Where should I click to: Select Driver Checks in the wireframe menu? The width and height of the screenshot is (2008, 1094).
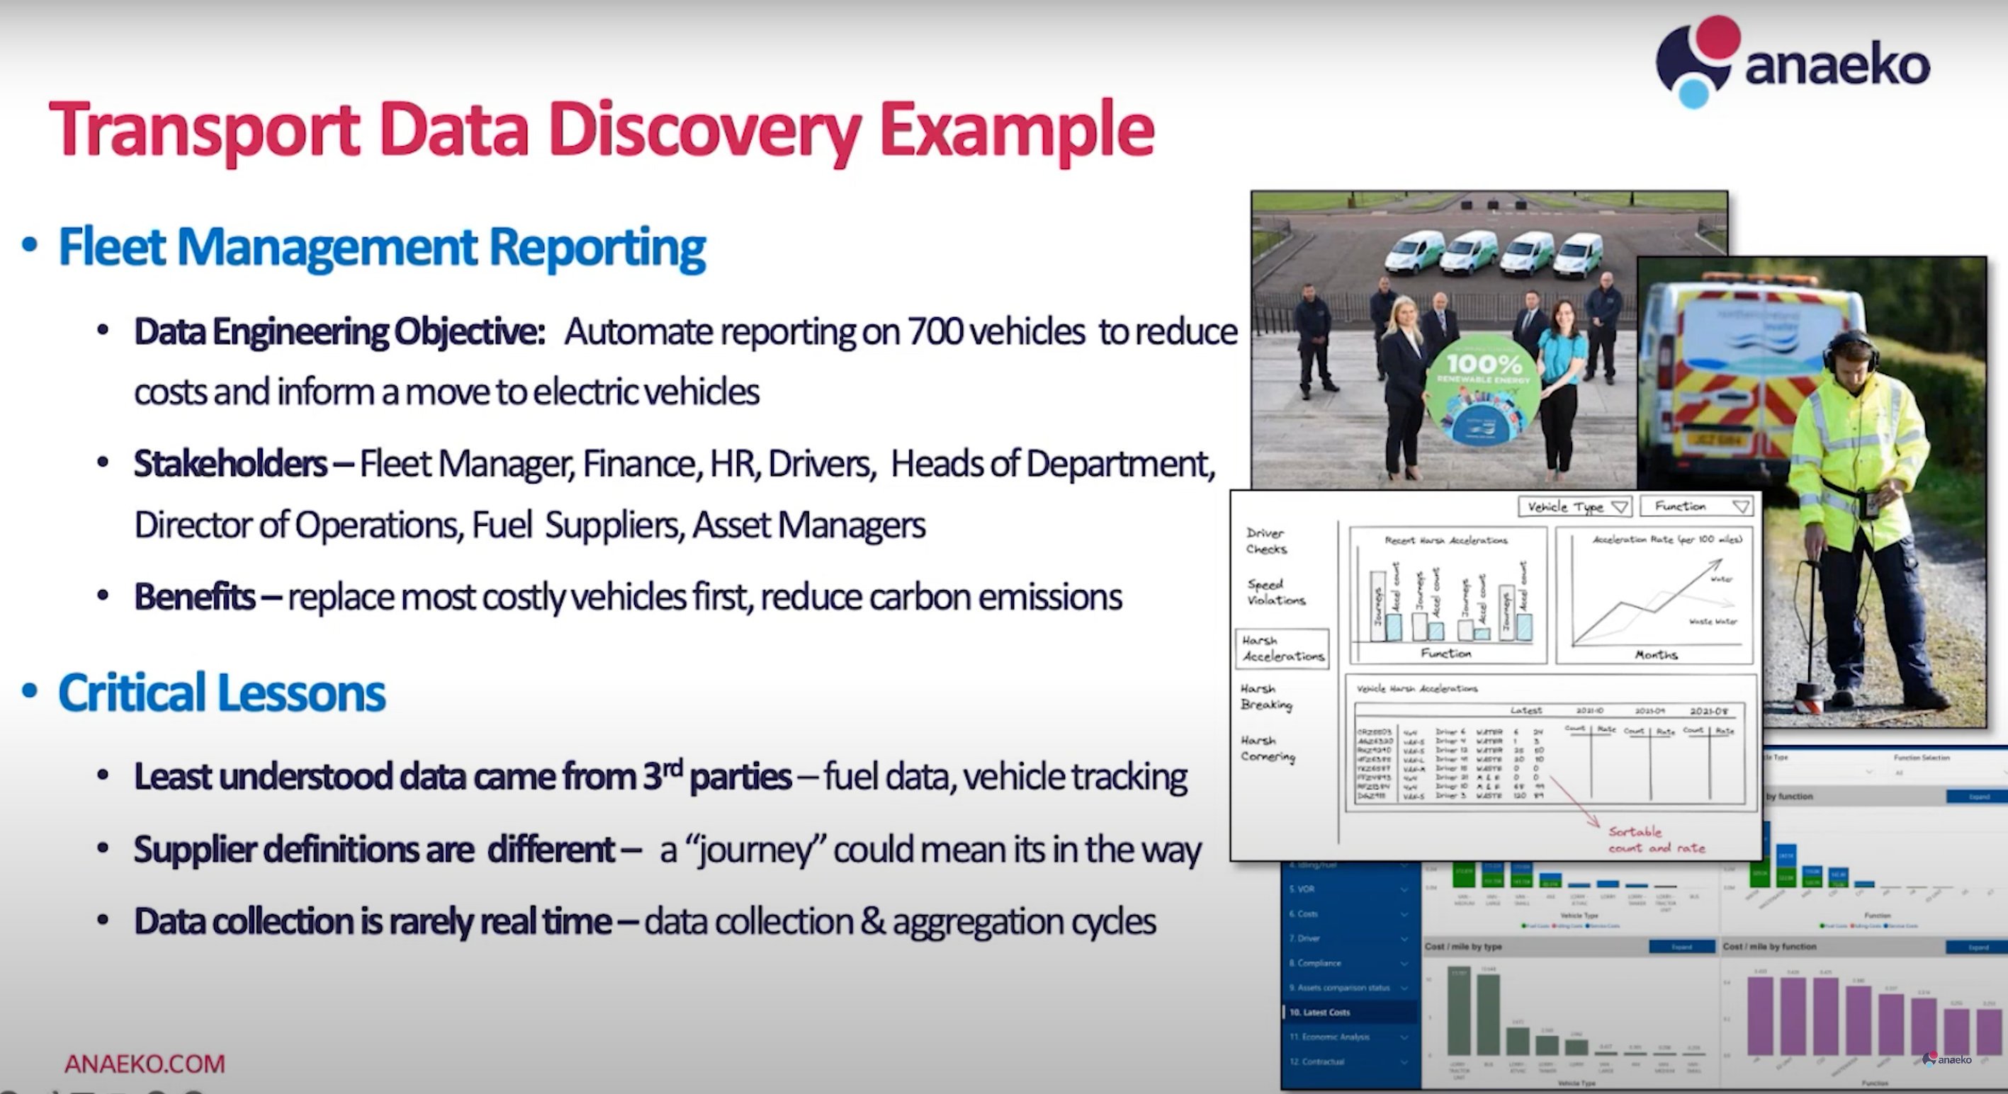pos(1266,541)
